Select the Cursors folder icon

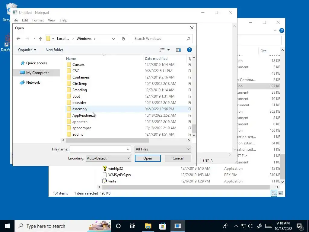coord(69,65)
